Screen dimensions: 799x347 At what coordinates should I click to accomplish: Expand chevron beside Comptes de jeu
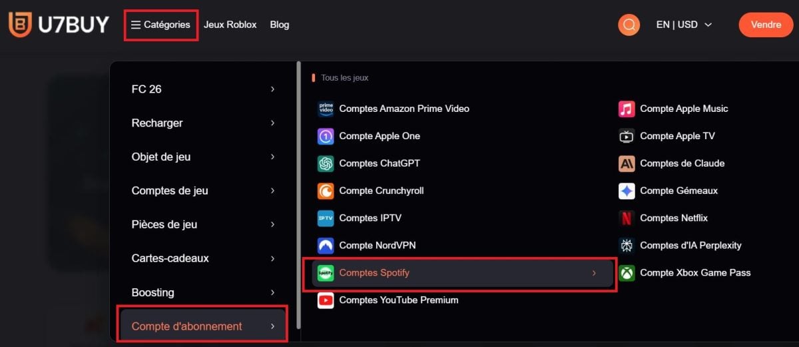tap(272, 190)
